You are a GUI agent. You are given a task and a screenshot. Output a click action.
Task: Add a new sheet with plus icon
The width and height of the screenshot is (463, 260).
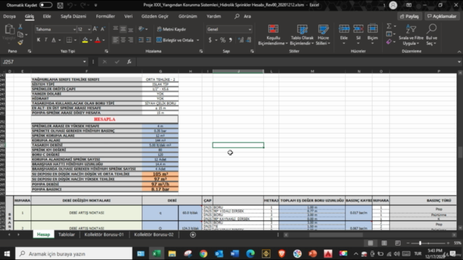click(x=193, y=235)
